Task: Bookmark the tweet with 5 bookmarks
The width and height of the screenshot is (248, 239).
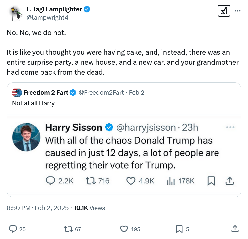Action: (179, 229)
